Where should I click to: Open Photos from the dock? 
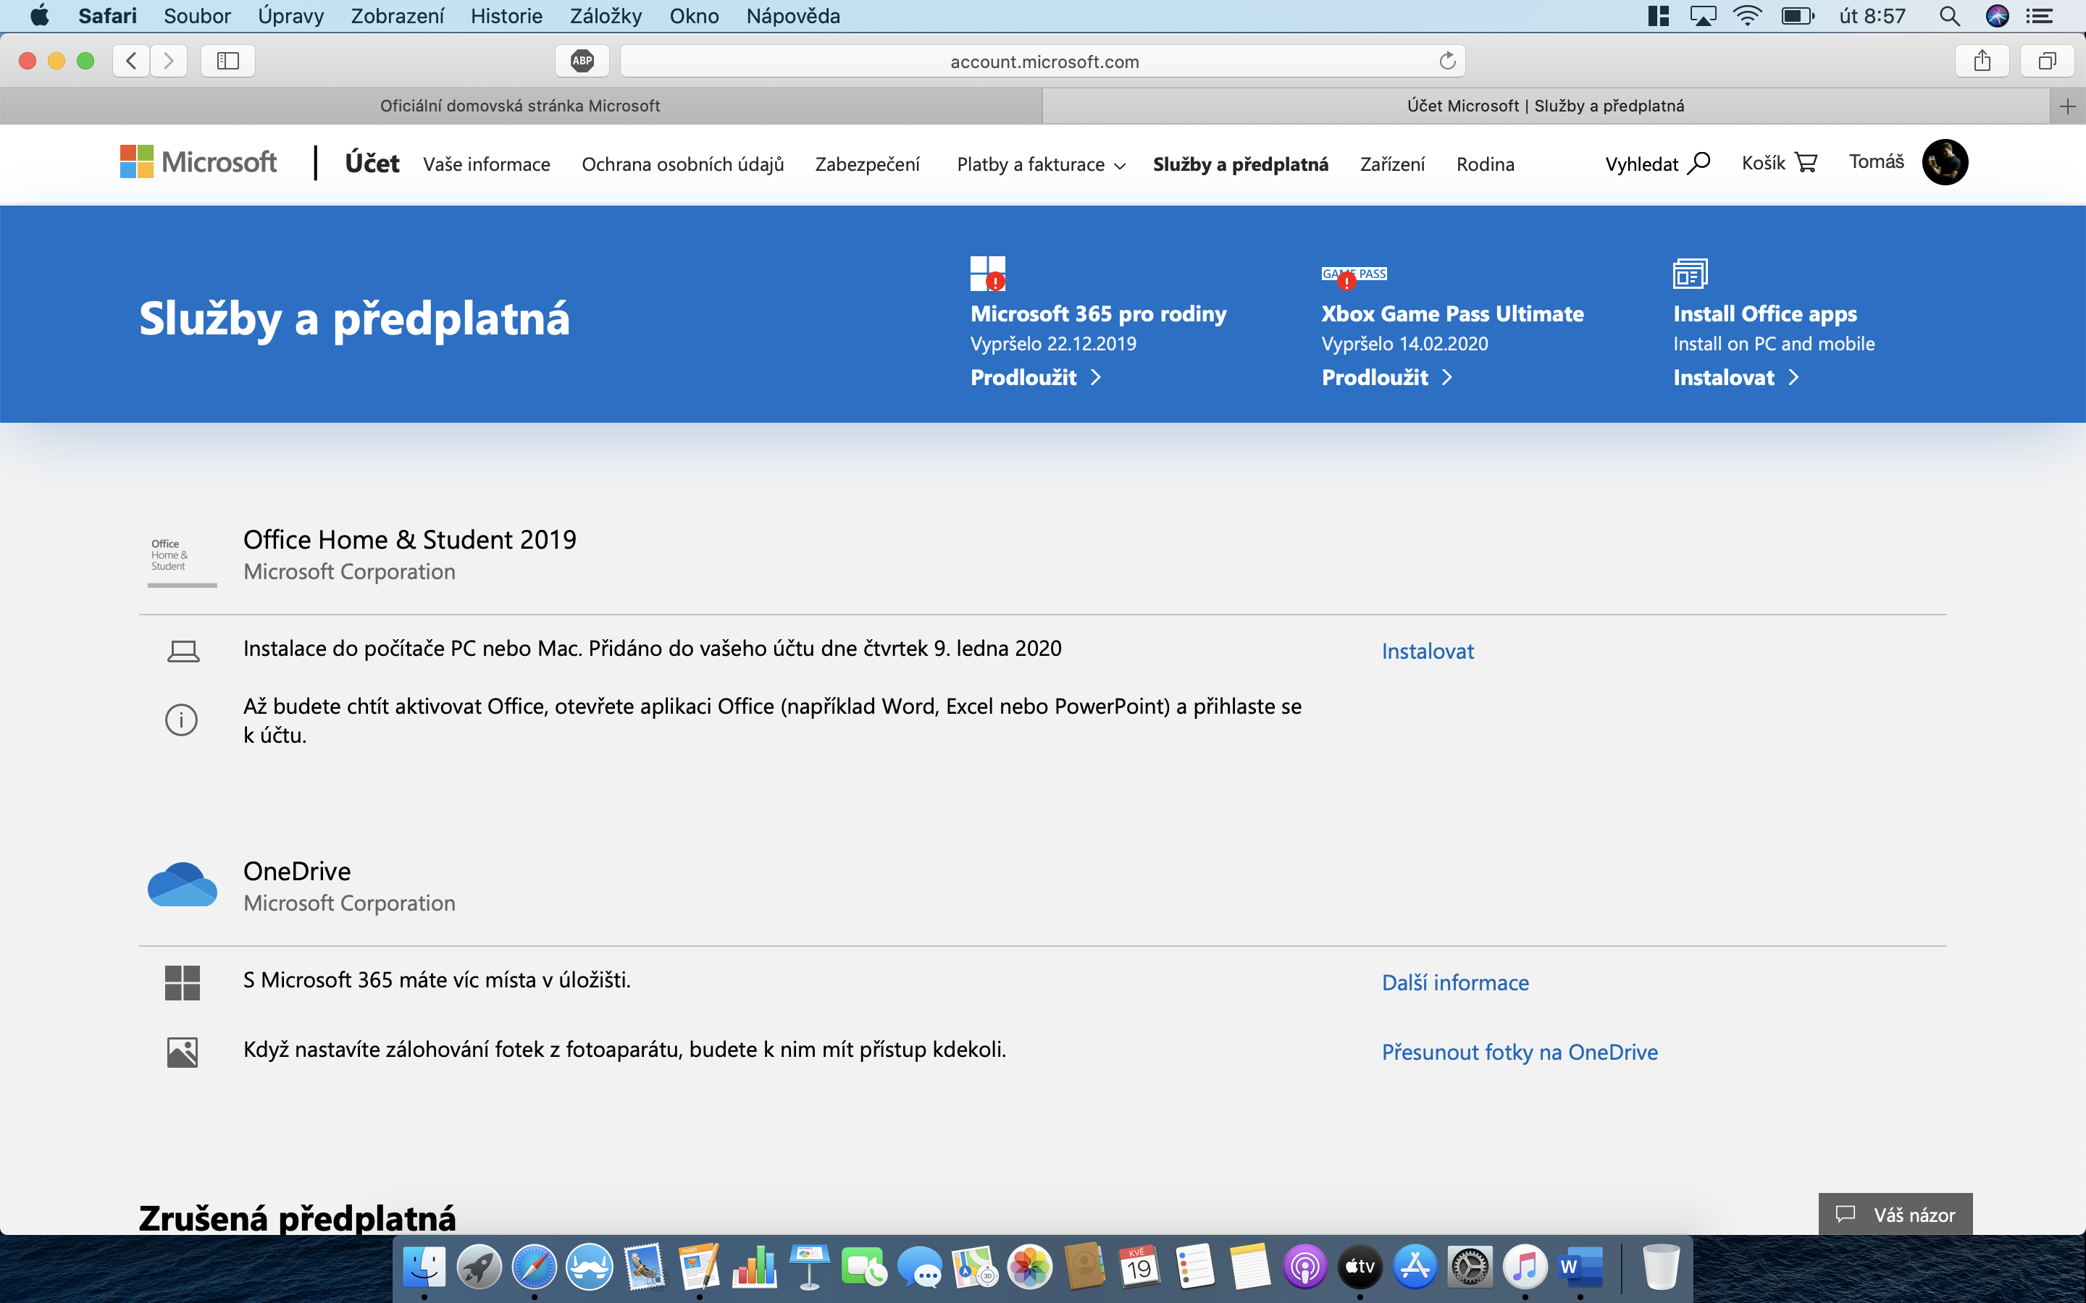tap(1030, 1266)
